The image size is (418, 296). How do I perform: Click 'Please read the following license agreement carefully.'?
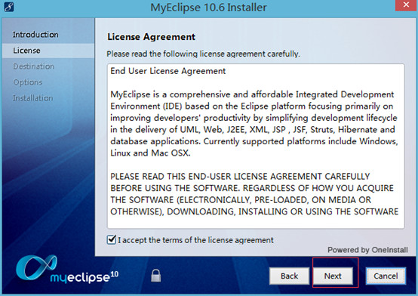point(204,54)
